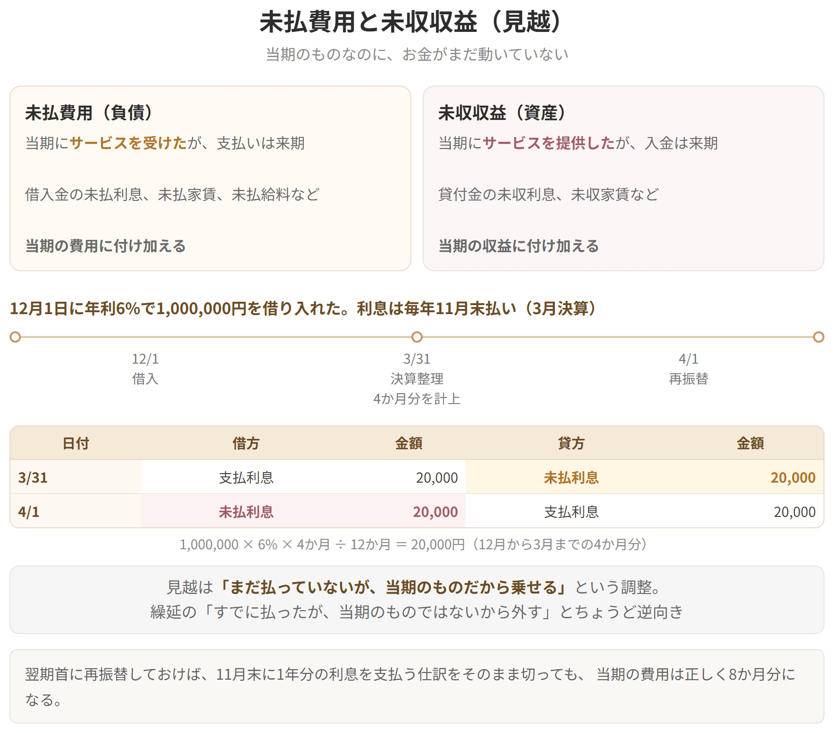Select the 借入 label under 12/1

coord(145,379)
